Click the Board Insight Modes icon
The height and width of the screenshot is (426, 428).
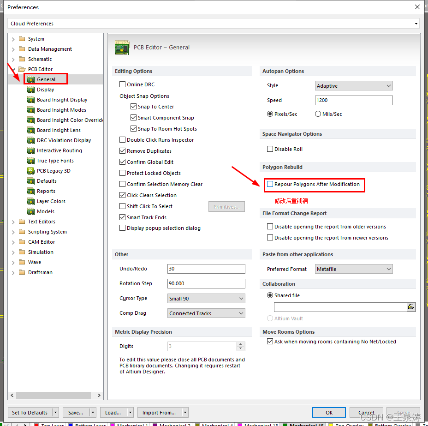[x=31, y=110]
